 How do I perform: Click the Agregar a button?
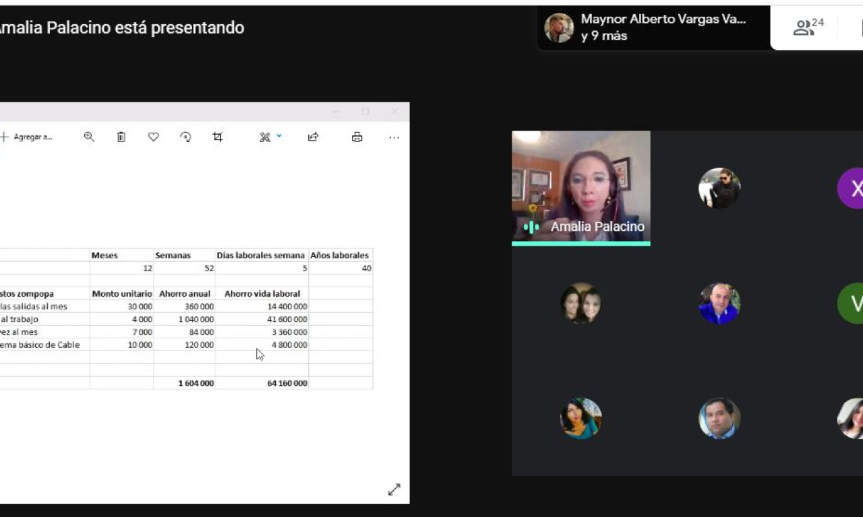27,137
